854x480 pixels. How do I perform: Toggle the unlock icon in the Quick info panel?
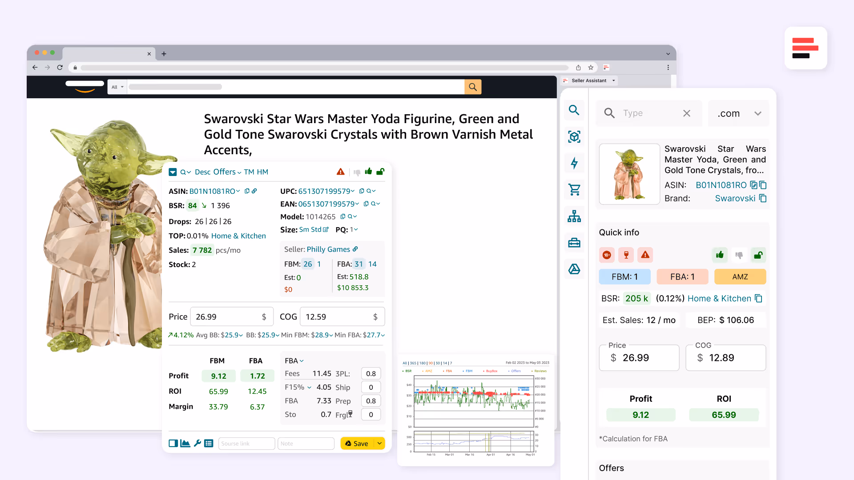pyautogui.click(x=758, y=255)
